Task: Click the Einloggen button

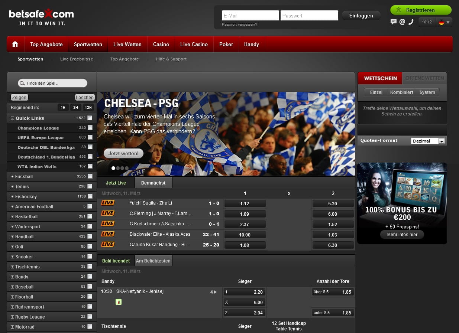Action: click(x=361, y=16)
